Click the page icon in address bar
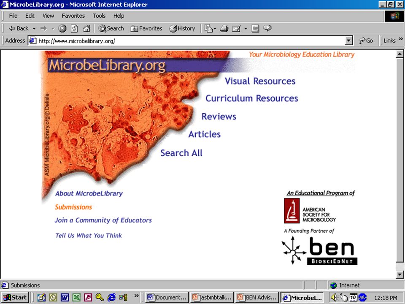 point(32,41)
